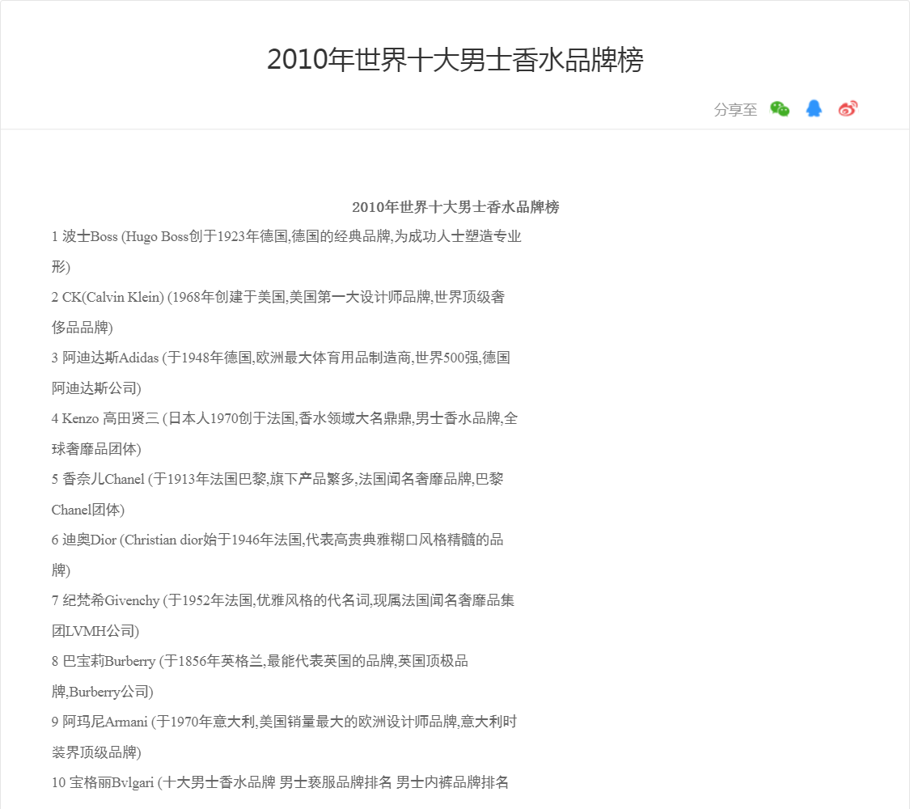Share the article to Sina Weibo
910x809 pixels.
pos(848,108)
